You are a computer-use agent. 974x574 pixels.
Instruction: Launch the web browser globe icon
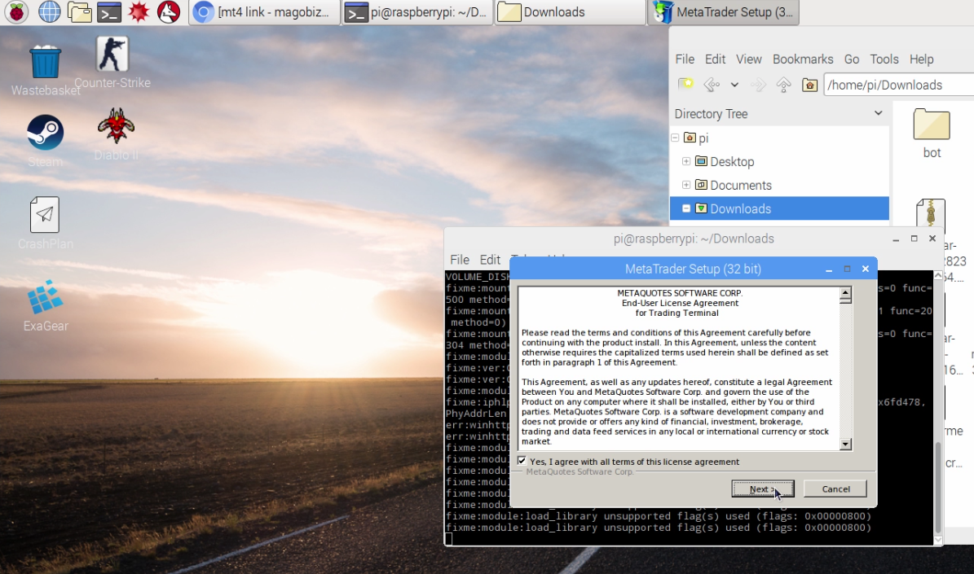pyautogui.click(x=49, y=11)
